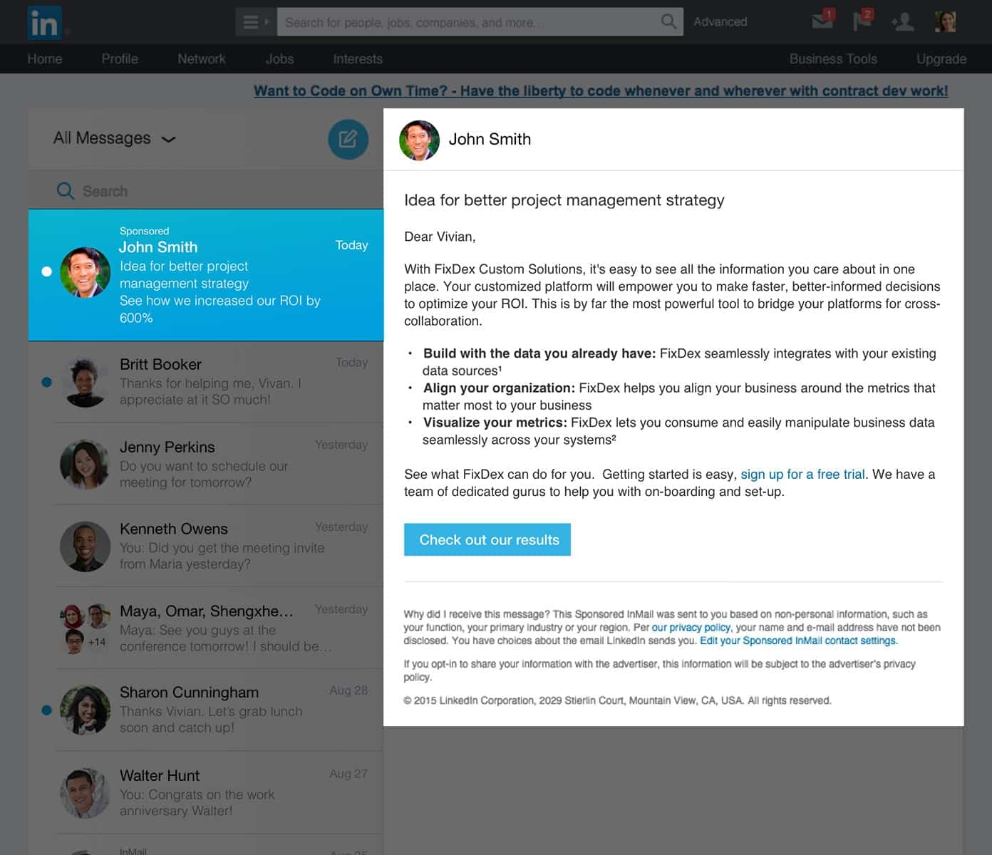Open messages inbox via envelope icon
Viewport: 992px width, 855px height.
click(821, 21)
